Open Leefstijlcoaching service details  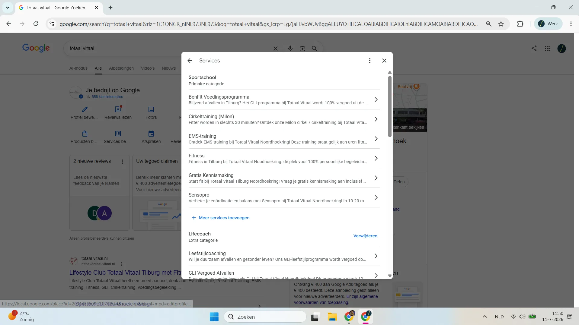pos(284,256)
